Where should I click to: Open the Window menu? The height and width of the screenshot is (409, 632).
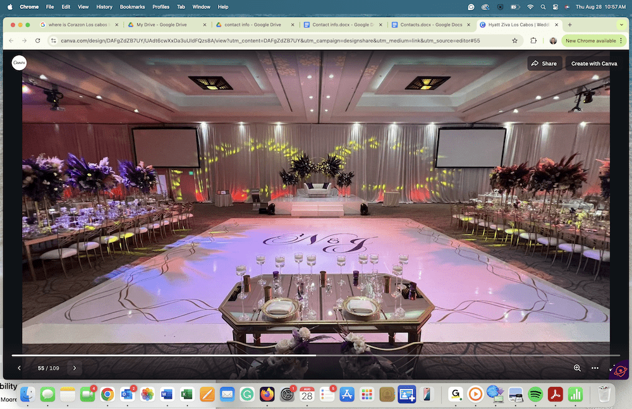[201, 7]
